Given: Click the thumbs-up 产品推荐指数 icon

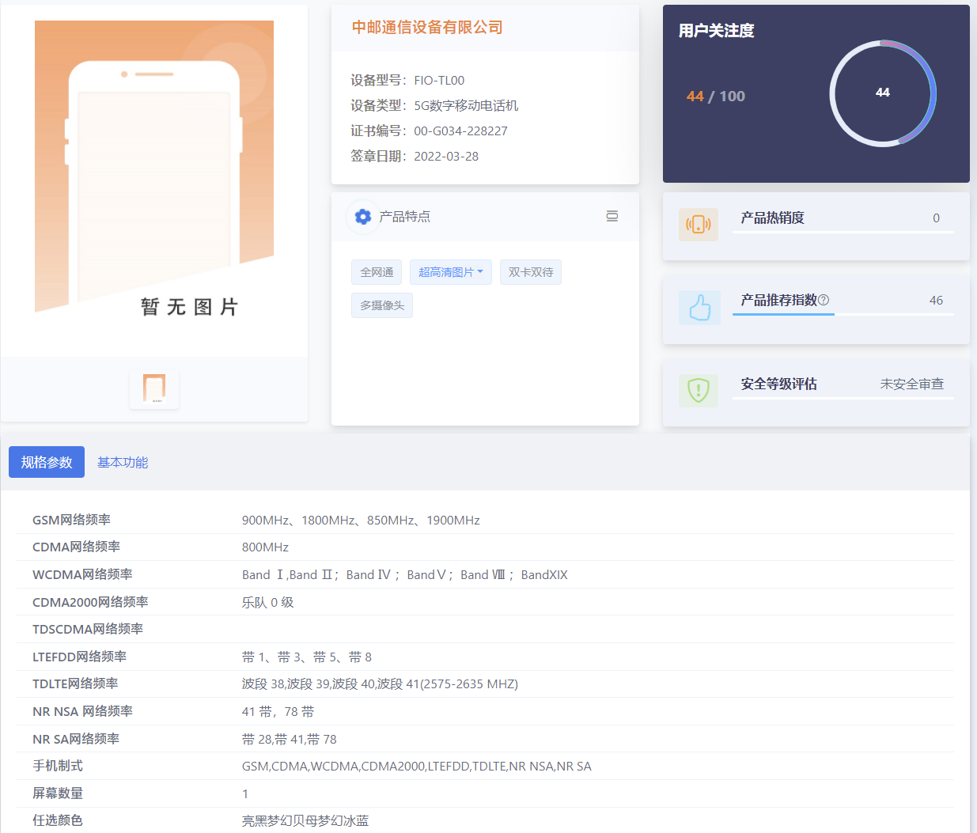Looking at the screenshot, I should (699, 308).
